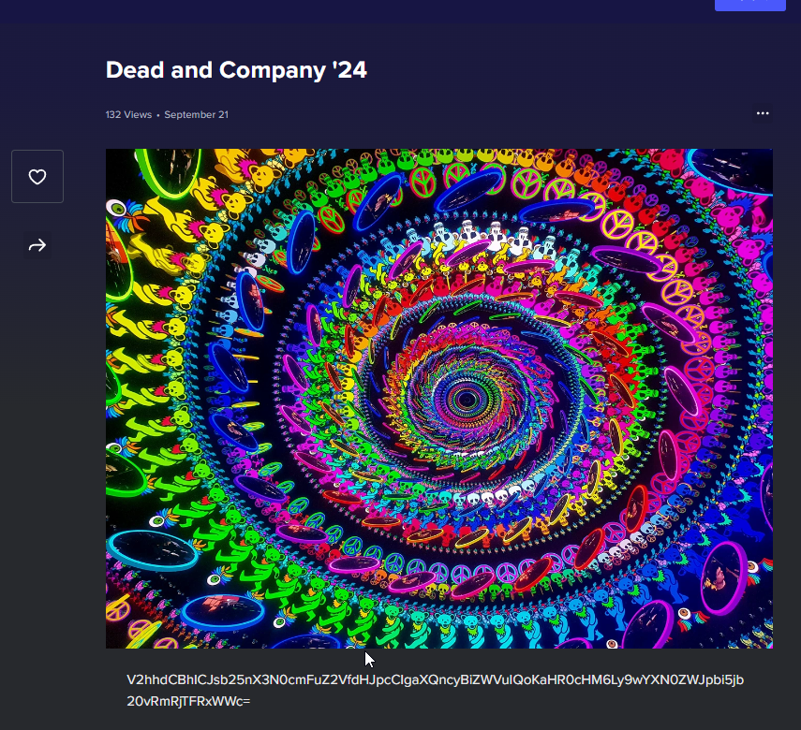Like the post with the heart icon
Image resolution: width=801 pixels, height=730 pixels.
click(x=37, y=177)
